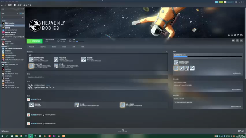The image size is (246, 138).
Task: Open taskbar search magnifier
Action: (x=7, y=136)
